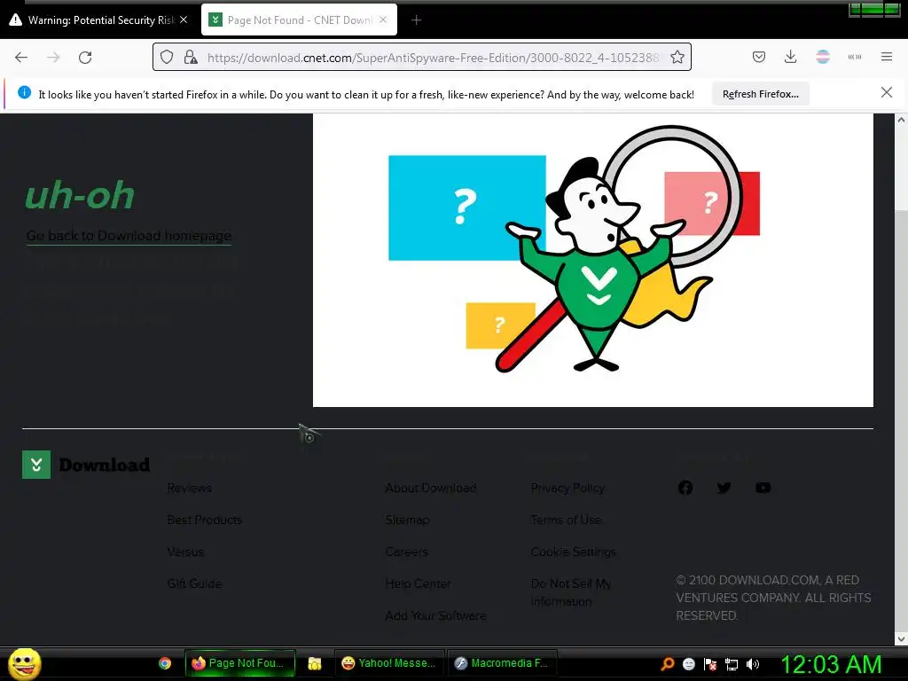This screenshot has height=681, width=908.
Task: Click the orange magnifier tray icon
Action: point(668,663)
